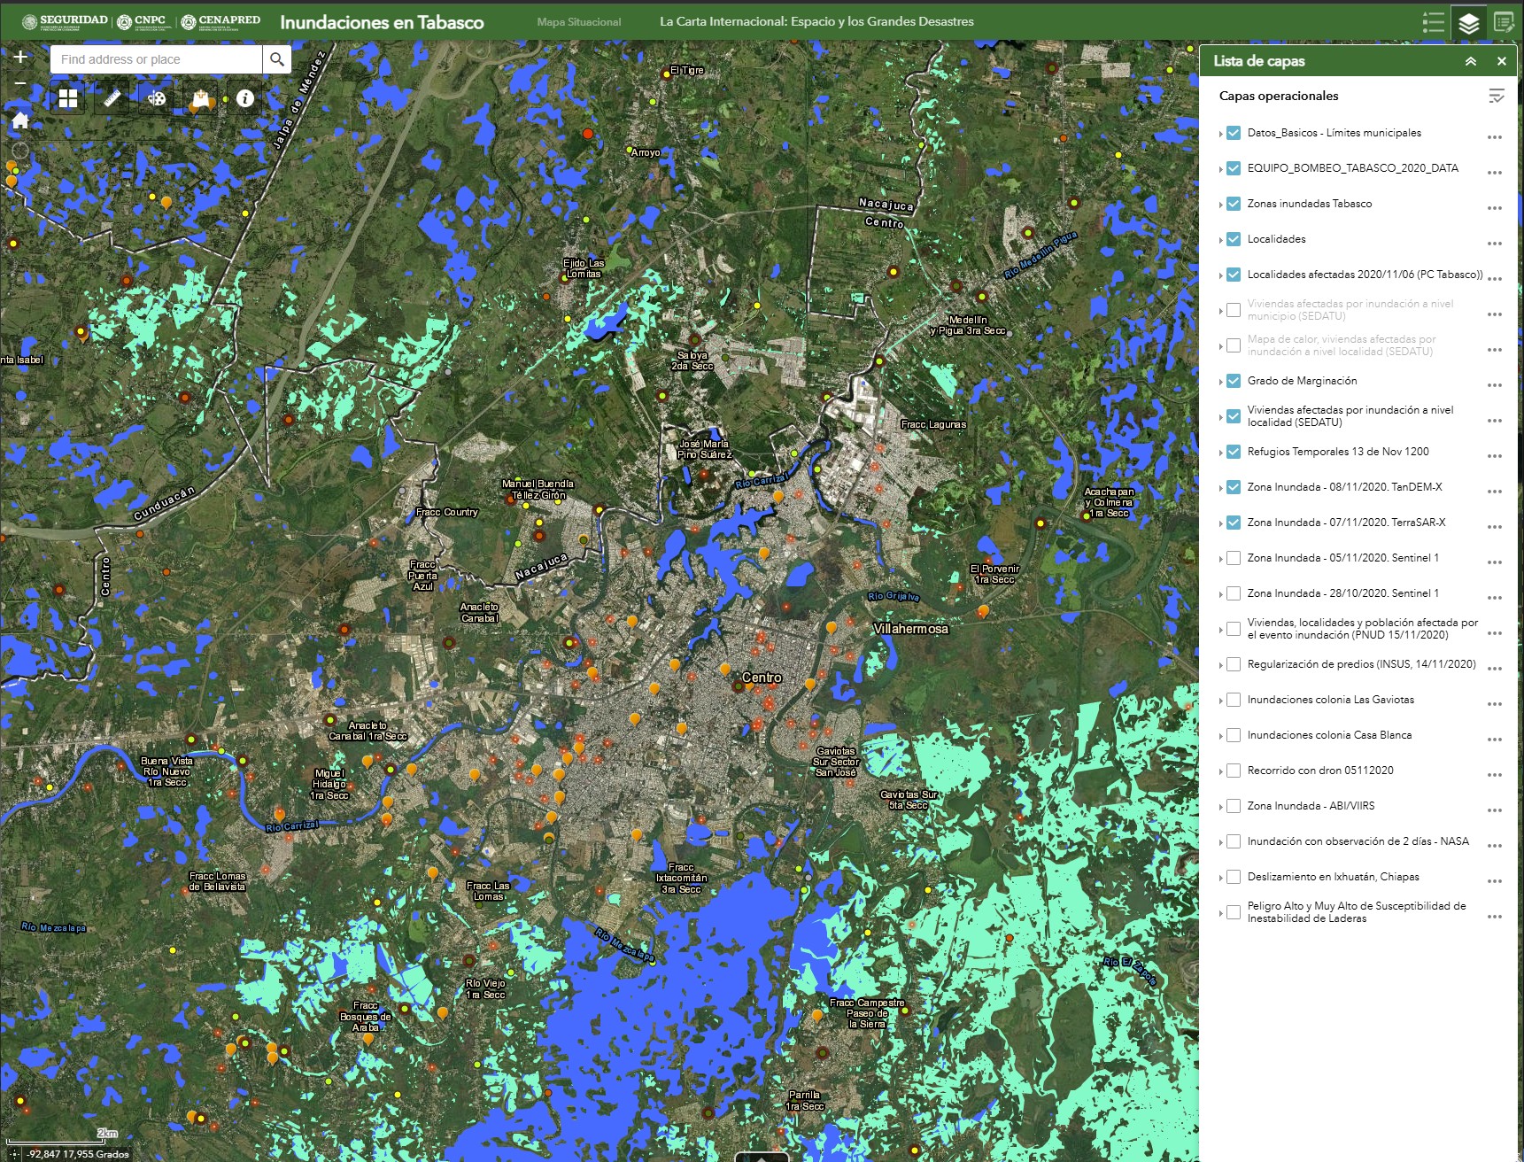Uncheck Datos_Basicos Límites municipales layer

[1234, 133]
